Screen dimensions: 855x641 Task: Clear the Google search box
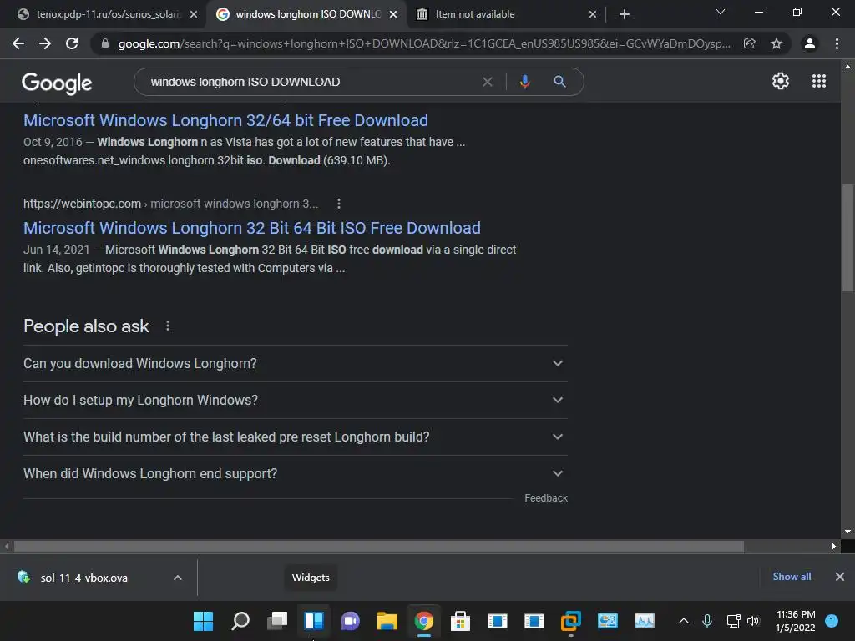(488, 82)
